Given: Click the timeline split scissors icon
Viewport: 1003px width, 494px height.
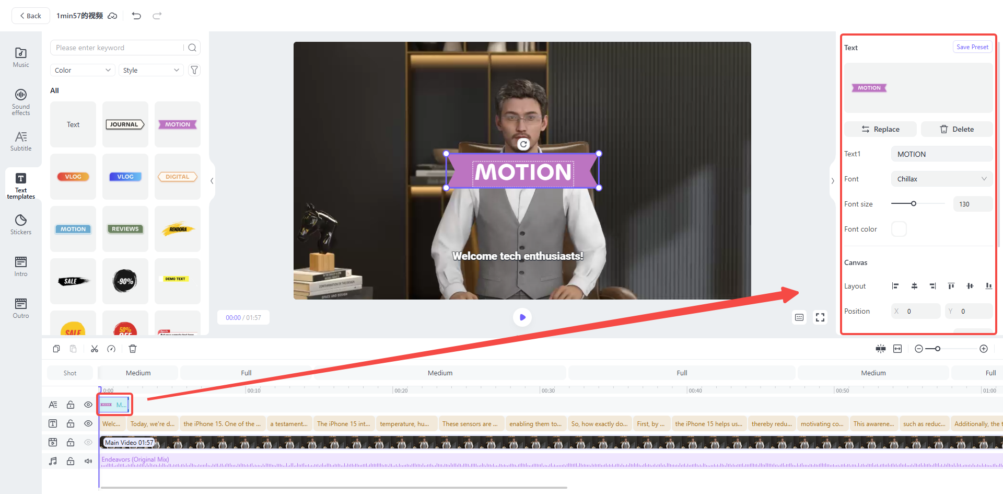Looking at the screenshot, I should [x=95, y=349].
